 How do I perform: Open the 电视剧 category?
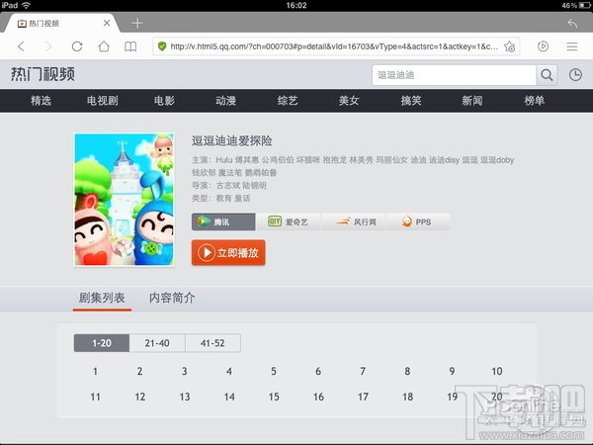pos(103,101)
